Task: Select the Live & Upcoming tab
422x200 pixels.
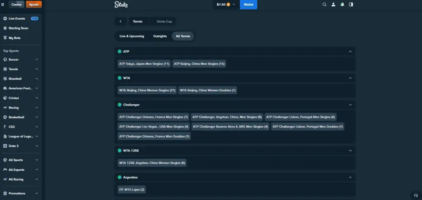Action: coord(132,36)
